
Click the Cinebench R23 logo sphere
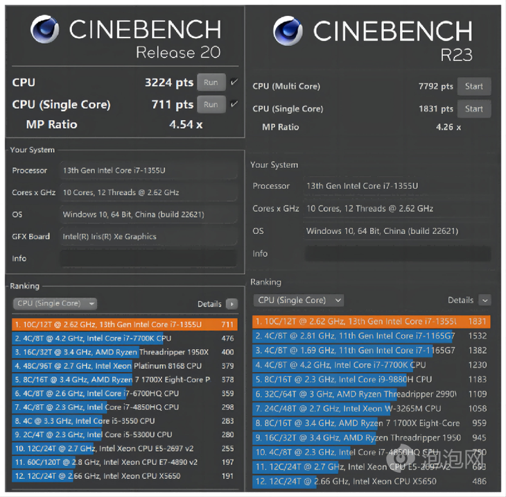288,31
